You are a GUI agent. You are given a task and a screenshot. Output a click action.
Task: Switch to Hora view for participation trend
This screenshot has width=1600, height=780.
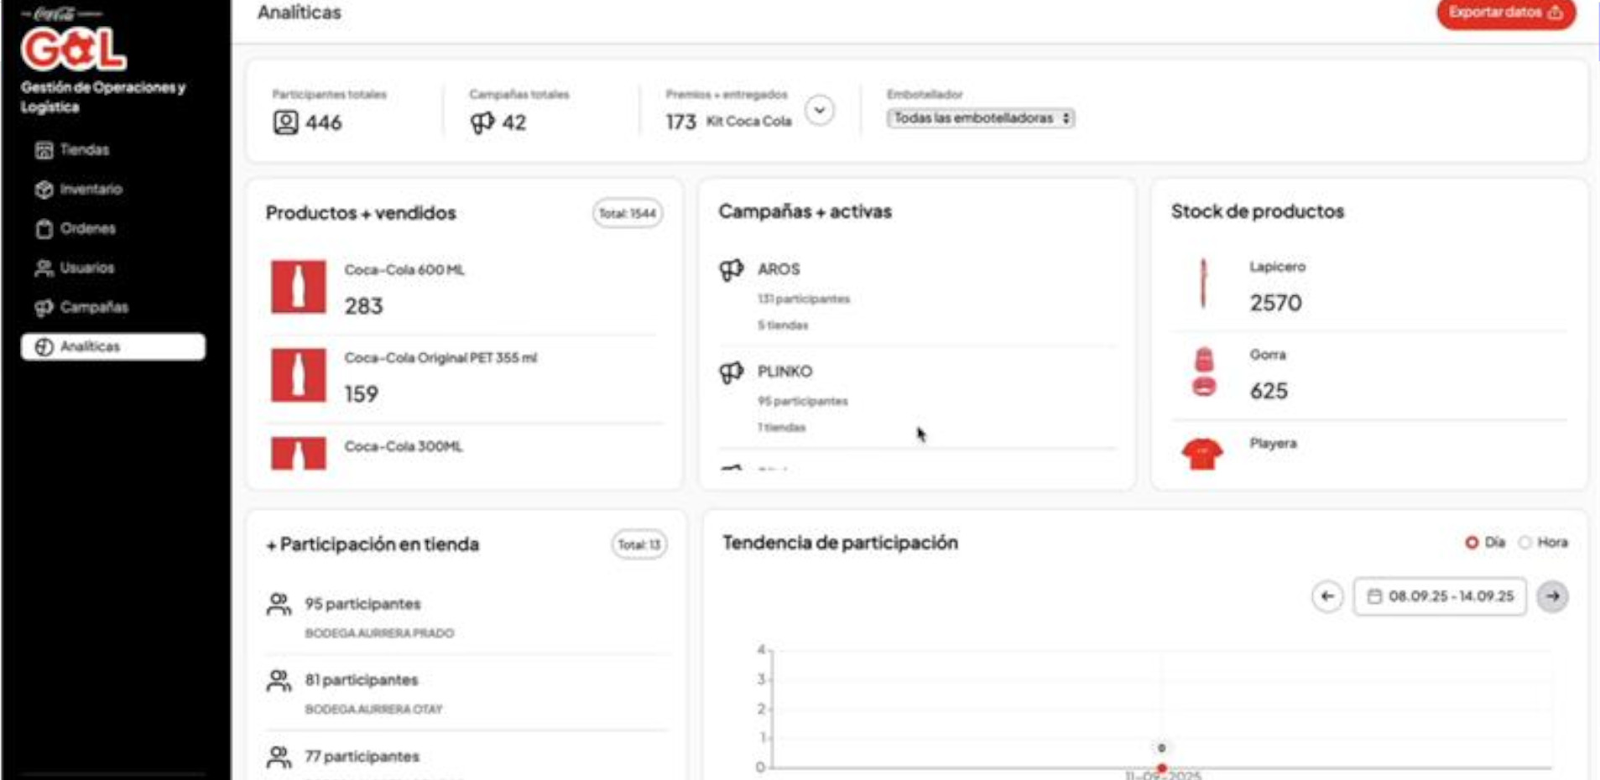pos(1525,543)
